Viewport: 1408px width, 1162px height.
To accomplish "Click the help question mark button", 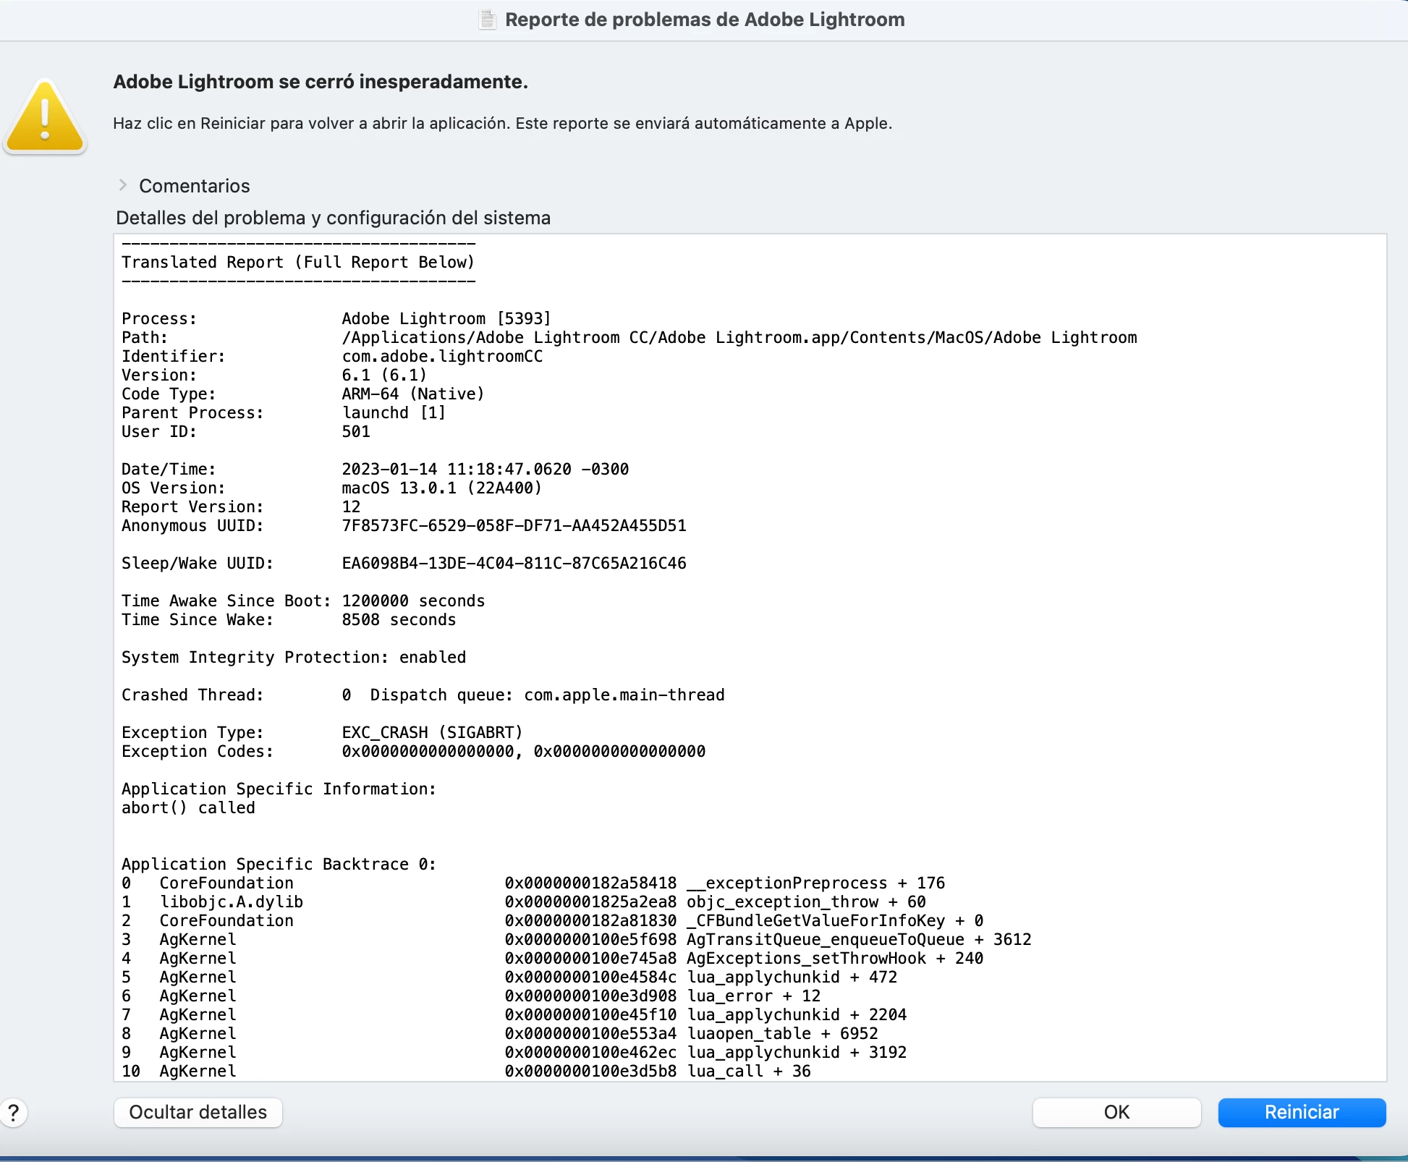I will [14, 1113].
